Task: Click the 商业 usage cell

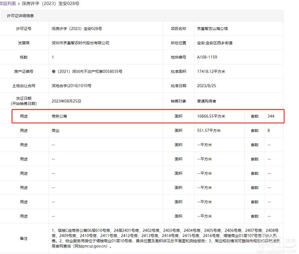Action: pos(56,130)
